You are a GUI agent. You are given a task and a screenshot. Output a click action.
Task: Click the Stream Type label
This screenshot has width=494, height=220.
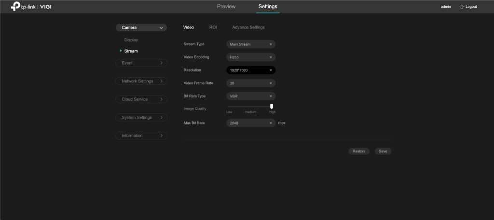[x=194, y=44]
